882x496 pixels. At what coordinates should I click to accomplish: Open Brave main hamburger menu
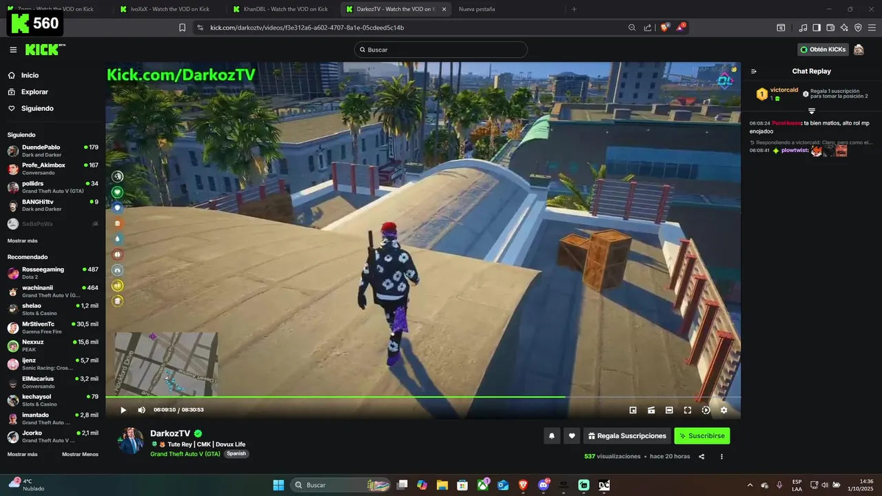pyautogui.click(x=872, y=28)
